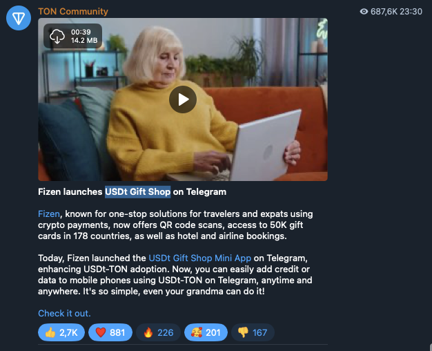Screen dimensions: 432x351
Task: Open the TON Community channel avatar
Action: pos(19,18)
